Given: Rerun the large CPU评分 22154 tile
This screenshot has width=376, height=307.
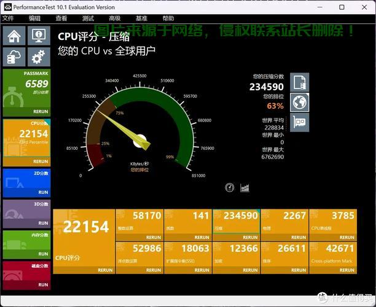Looking at the screenshot, I should [105, 270].
